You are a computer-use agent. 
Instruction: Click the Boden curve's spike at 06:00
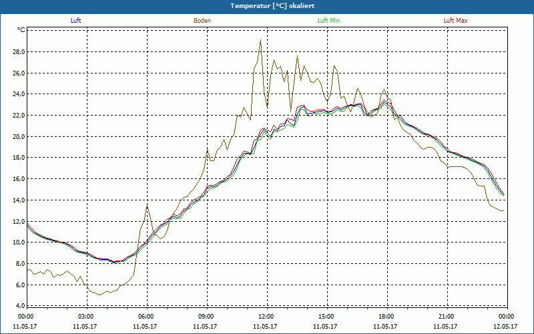[x=147, y=205]
